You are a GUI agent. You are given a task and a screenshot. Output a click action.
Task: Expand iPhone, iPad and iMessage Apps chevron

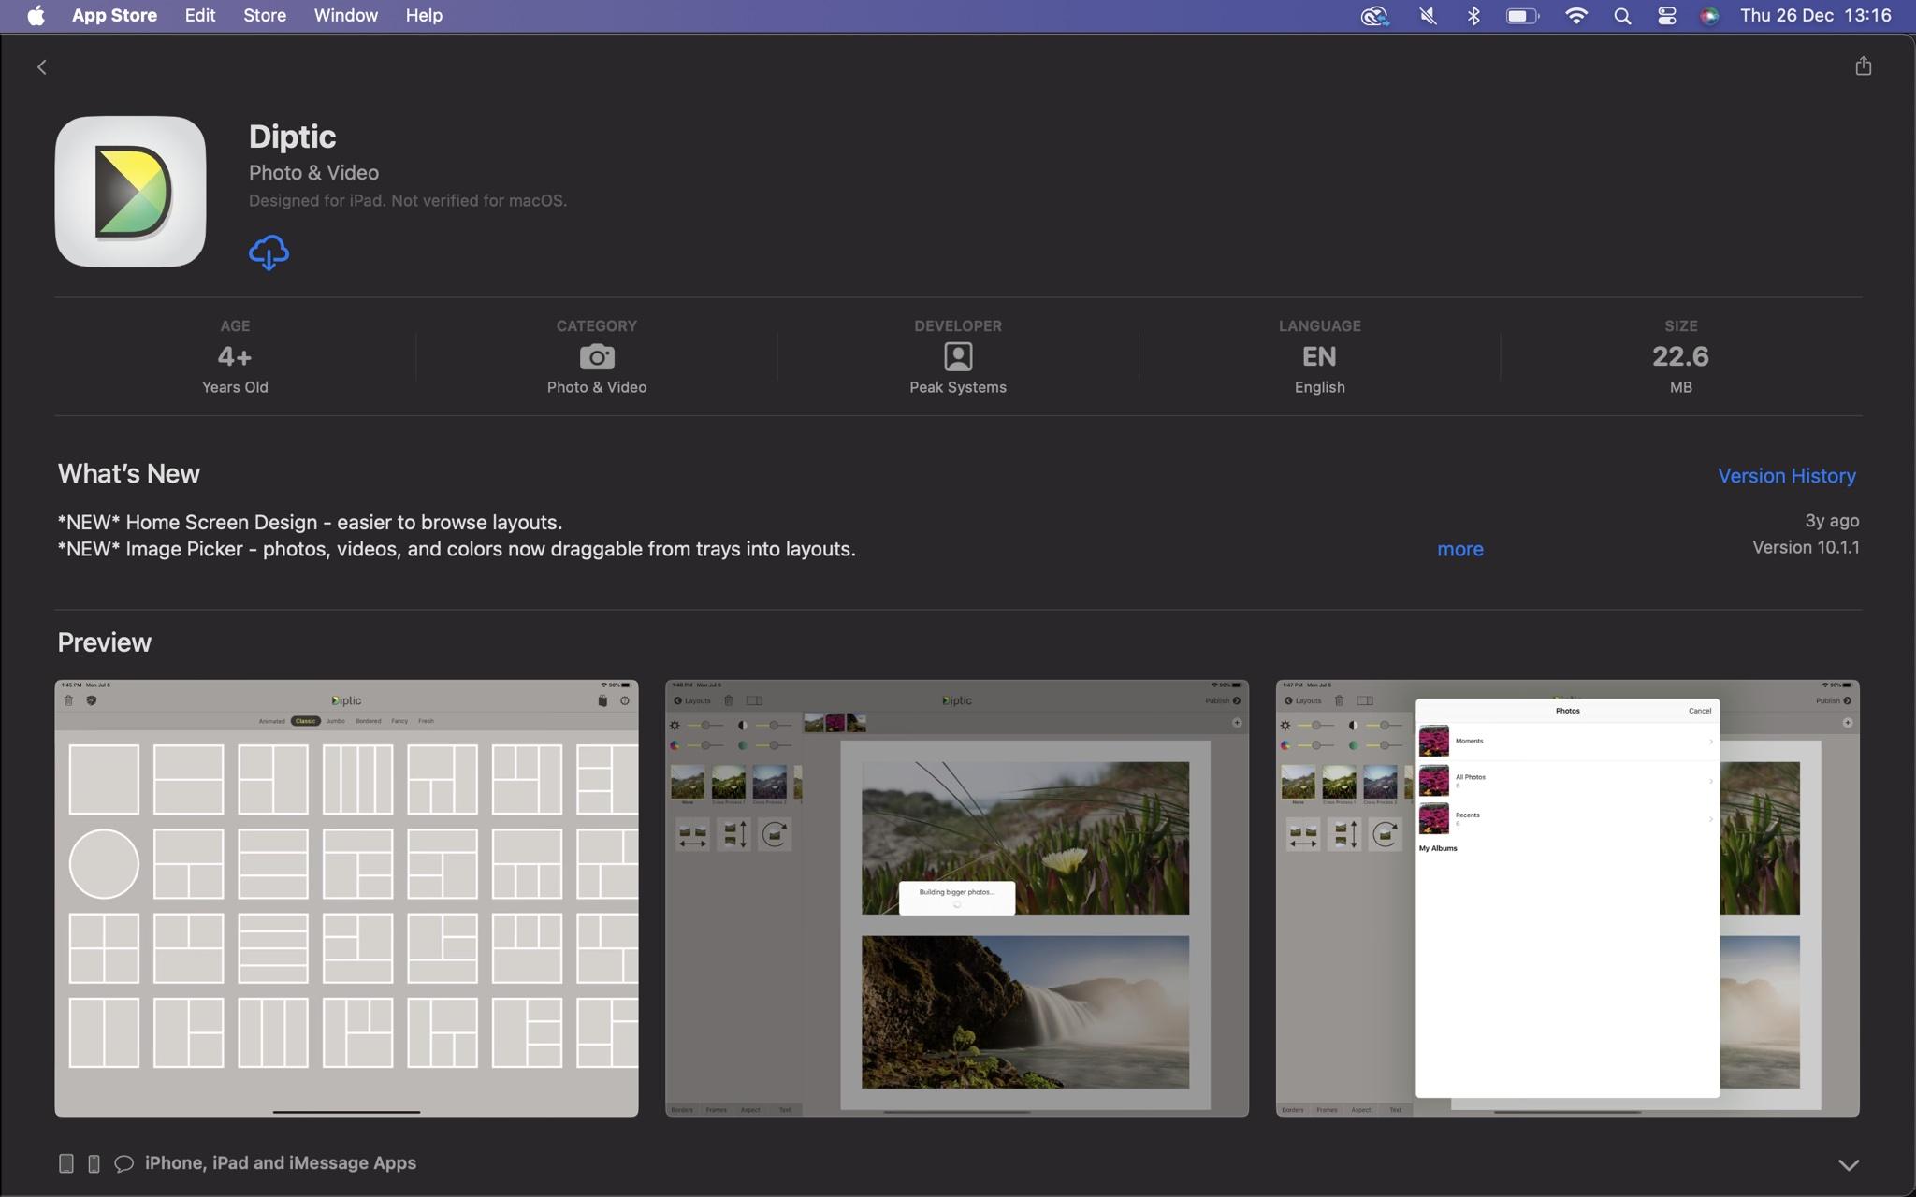click(x=1848, y=1164)
